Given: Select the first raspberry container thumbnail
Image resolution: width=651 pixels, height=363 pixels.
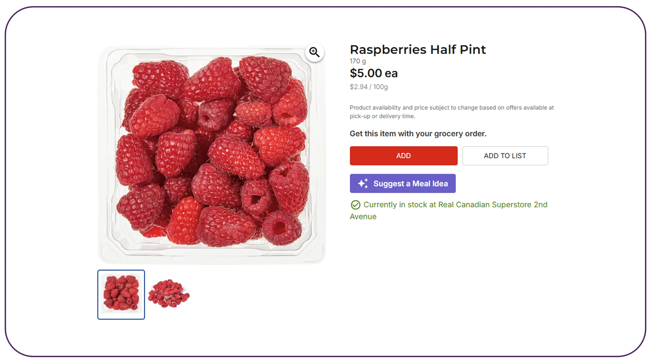Looking at the screenshot, I should click(x=121, y=294).
